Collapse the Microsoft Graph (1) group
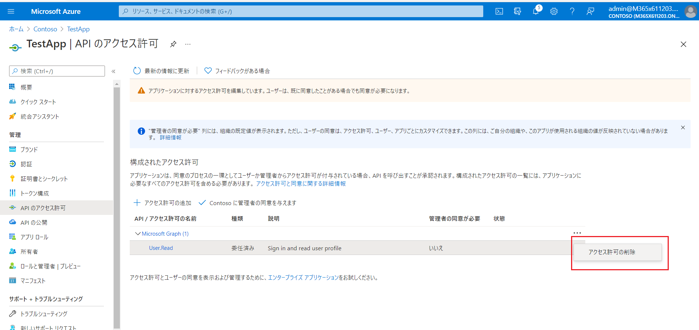 click(x=138, y=233)
